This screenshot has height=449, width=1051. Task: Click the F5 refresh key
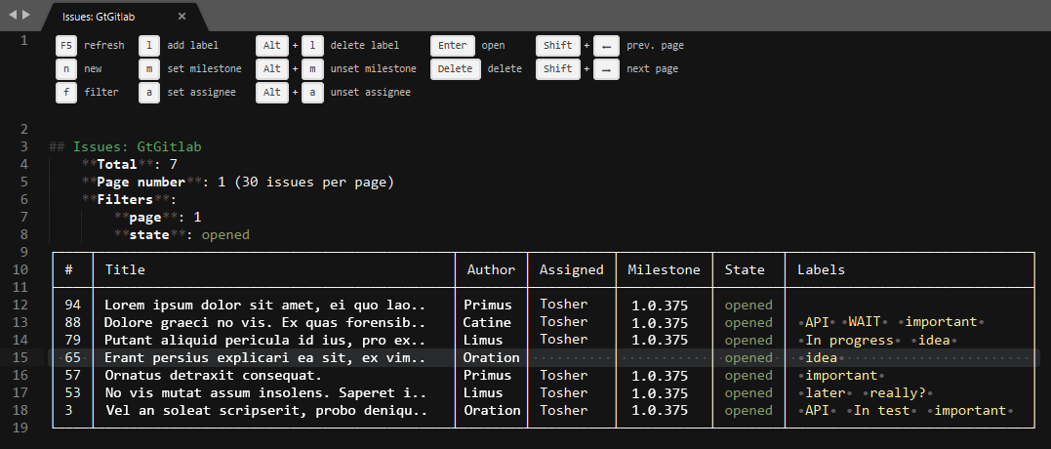[65, 46]
